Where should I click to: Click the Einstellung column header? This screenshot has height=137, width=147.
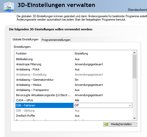tap(103, 53)
